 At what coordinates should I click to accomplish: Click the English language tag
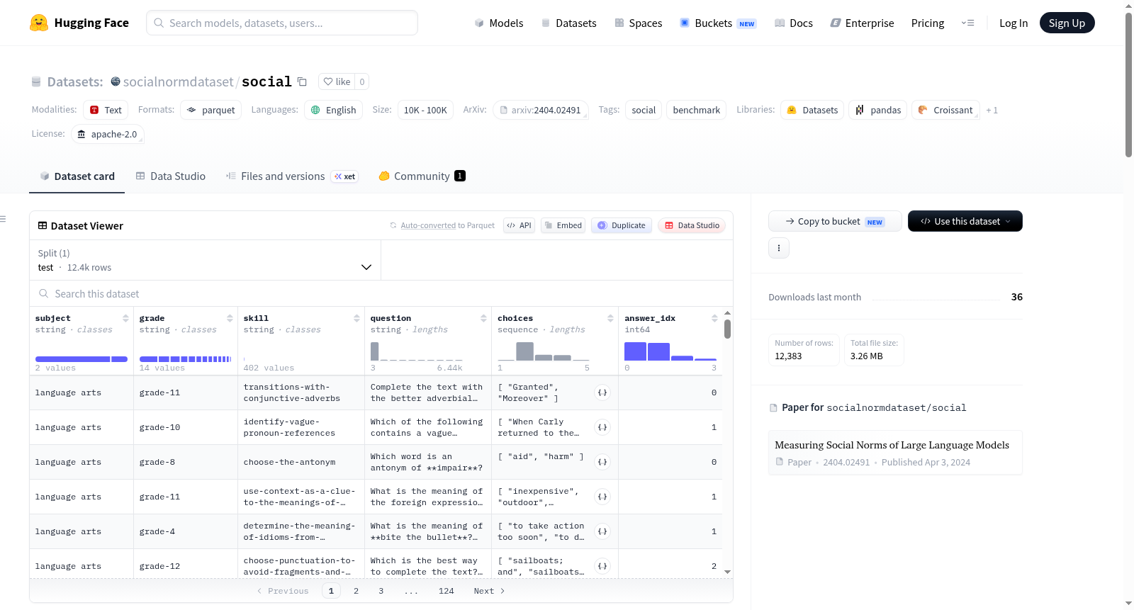click(x=333, y=110)
